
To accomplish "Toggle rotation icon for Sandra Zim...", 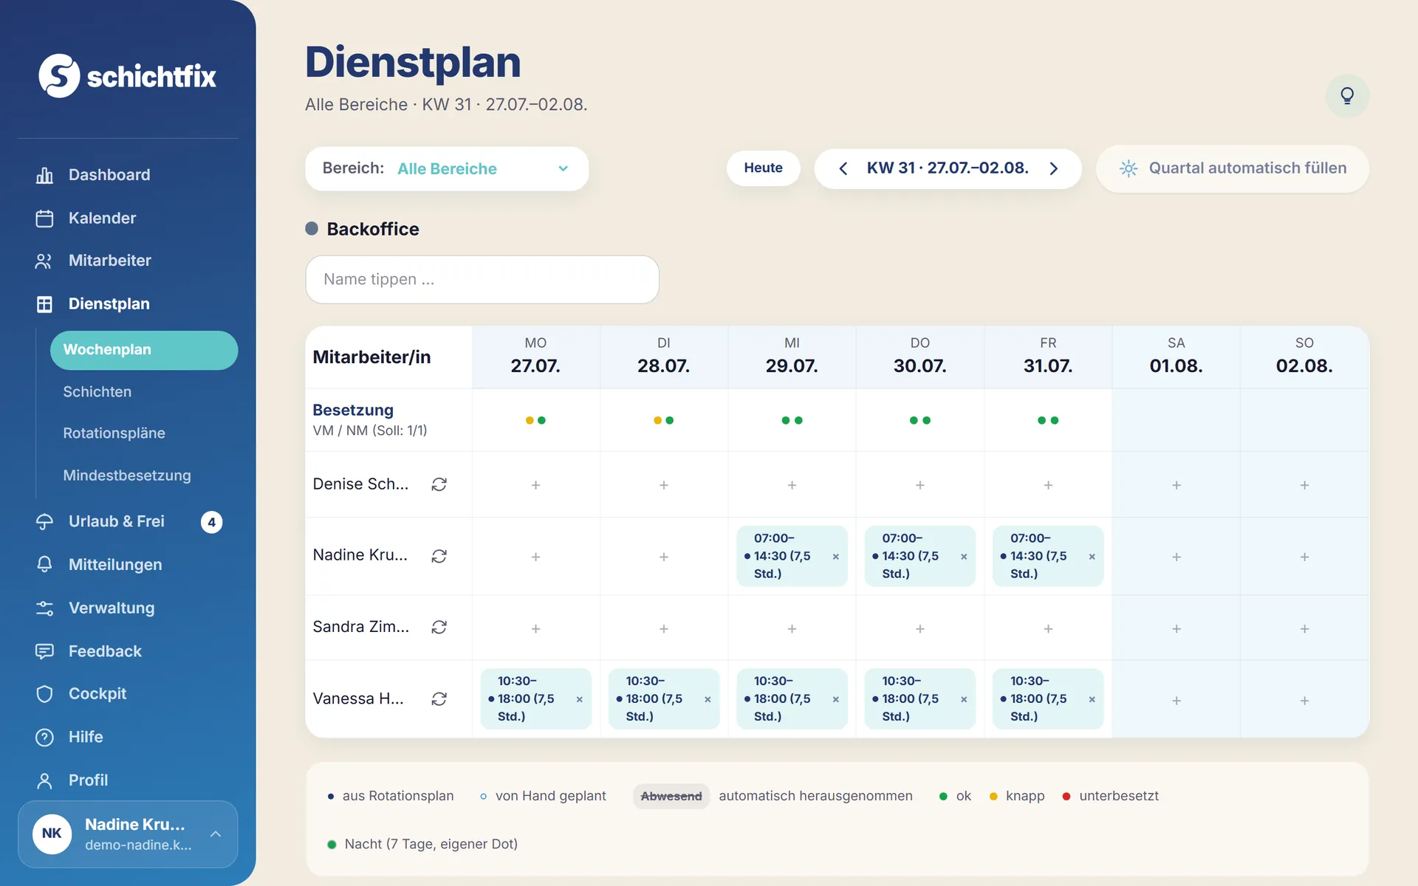I will coord(439,627).
